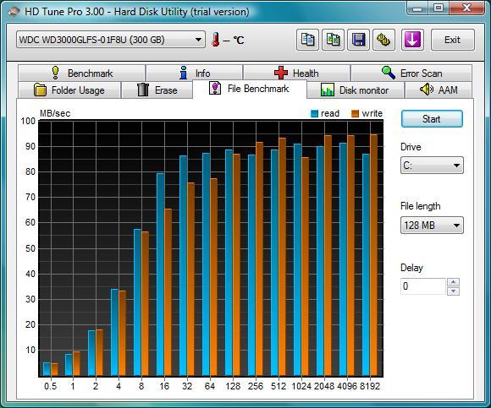
Task: Open the options gears icon
Action: (x=383, y=40)
